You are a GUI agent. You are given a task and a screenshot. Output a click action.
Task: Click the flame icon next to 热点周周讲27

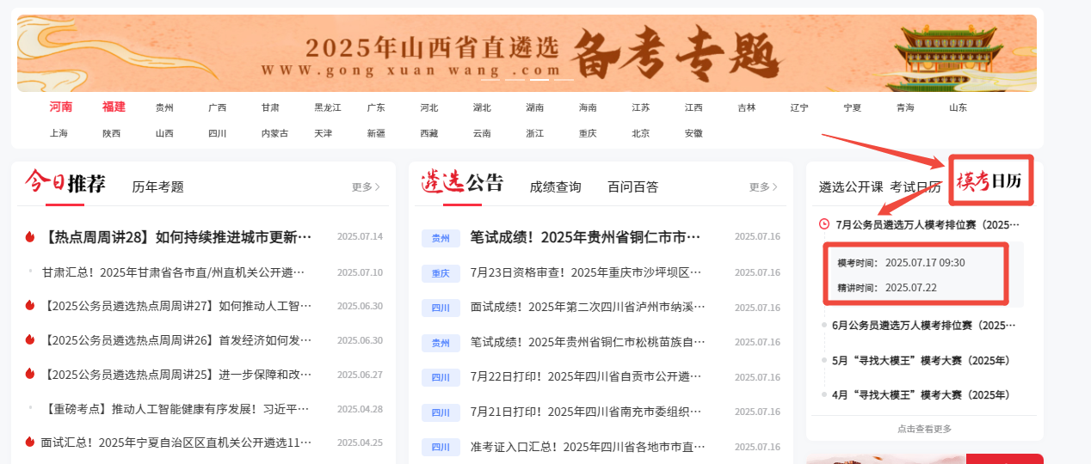pos(29,305)
